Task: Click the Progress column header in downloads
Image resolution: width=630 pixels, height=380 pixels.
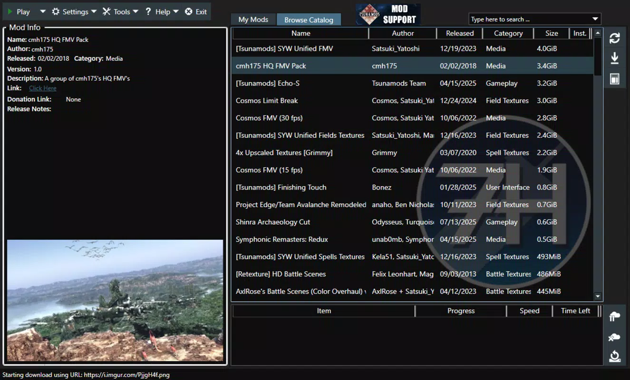Action: pyautogui.click(x=461, y=311)
